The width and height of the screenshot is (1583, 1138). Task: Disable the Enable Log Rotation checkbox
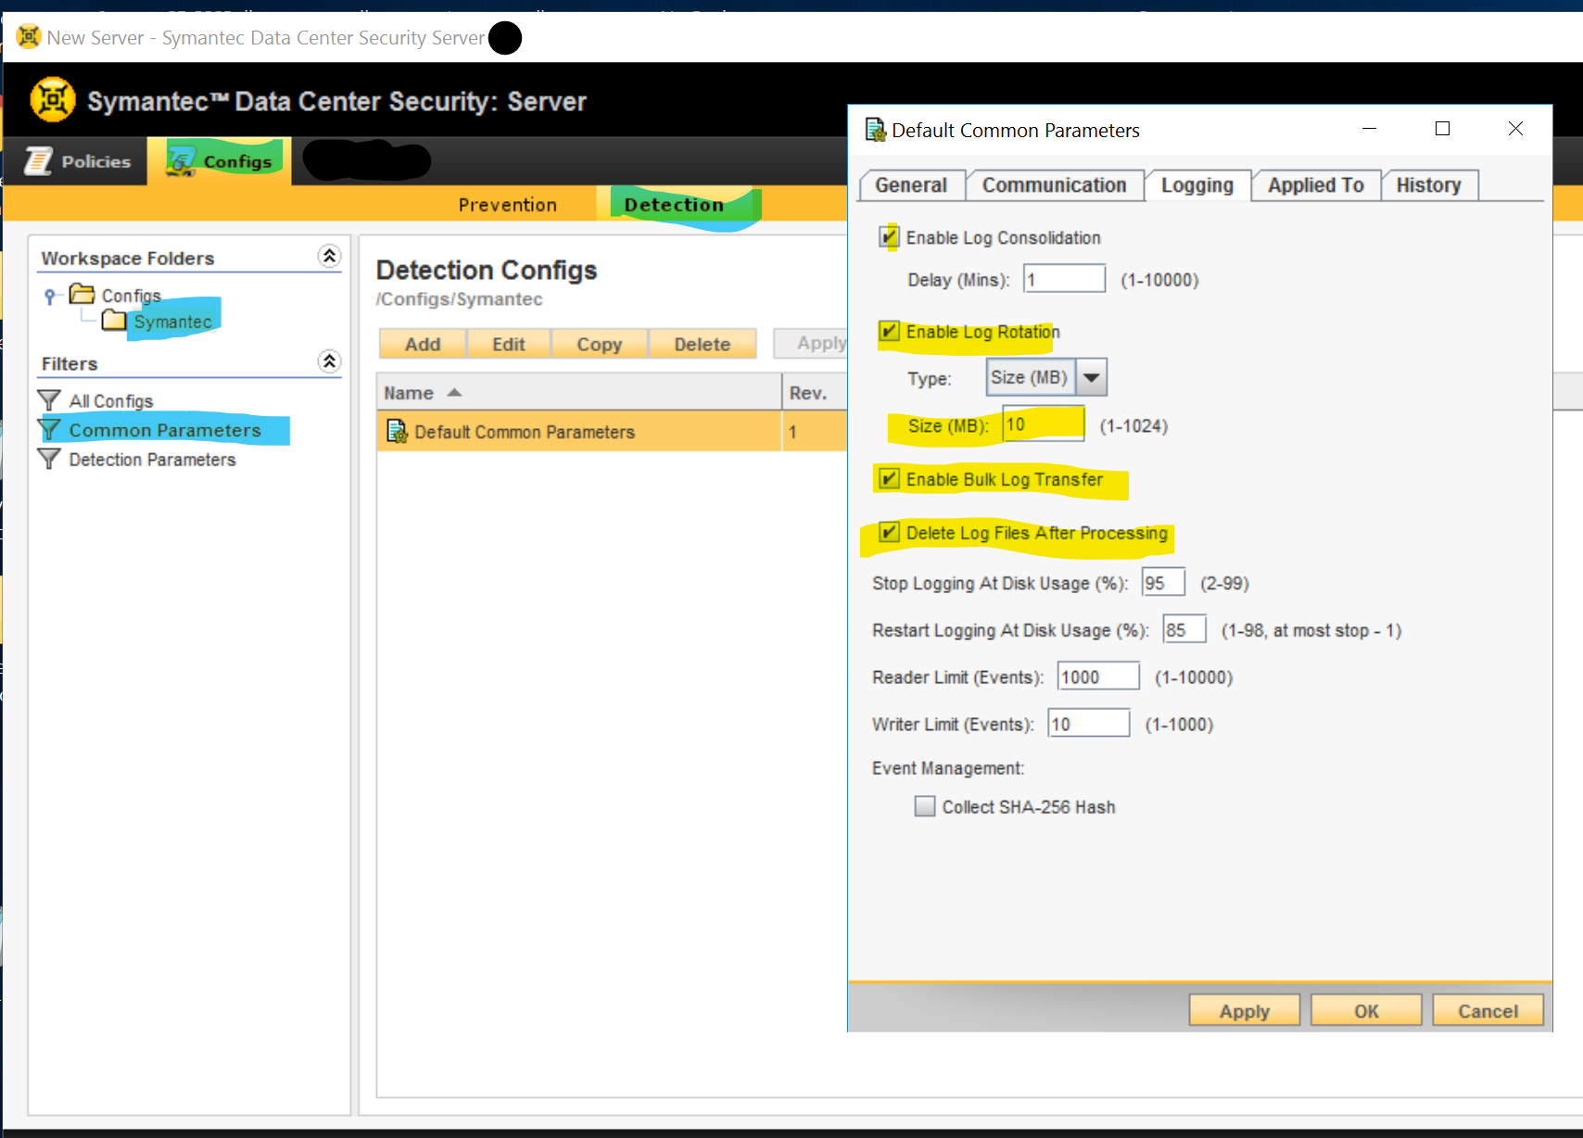point(889,332)
